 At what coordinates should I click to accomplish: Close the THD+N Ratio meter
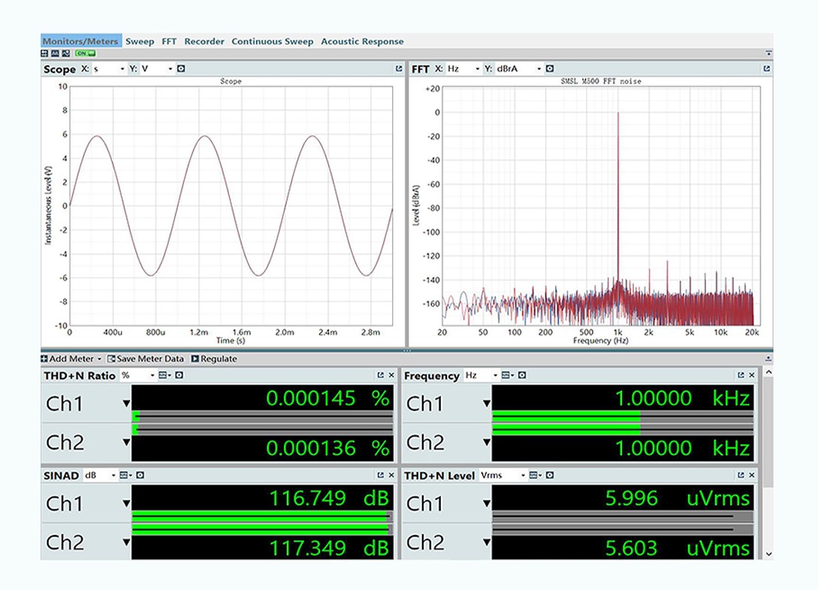click(x=391, y=375)
